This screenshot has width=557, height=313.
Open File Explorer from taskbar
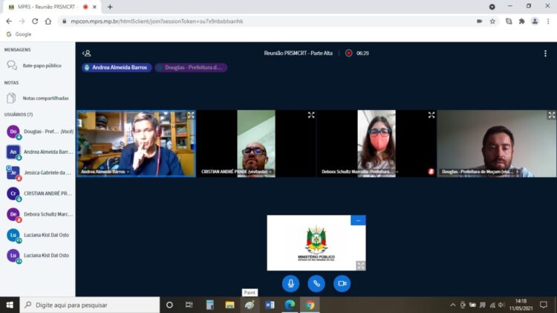point(229,305)
